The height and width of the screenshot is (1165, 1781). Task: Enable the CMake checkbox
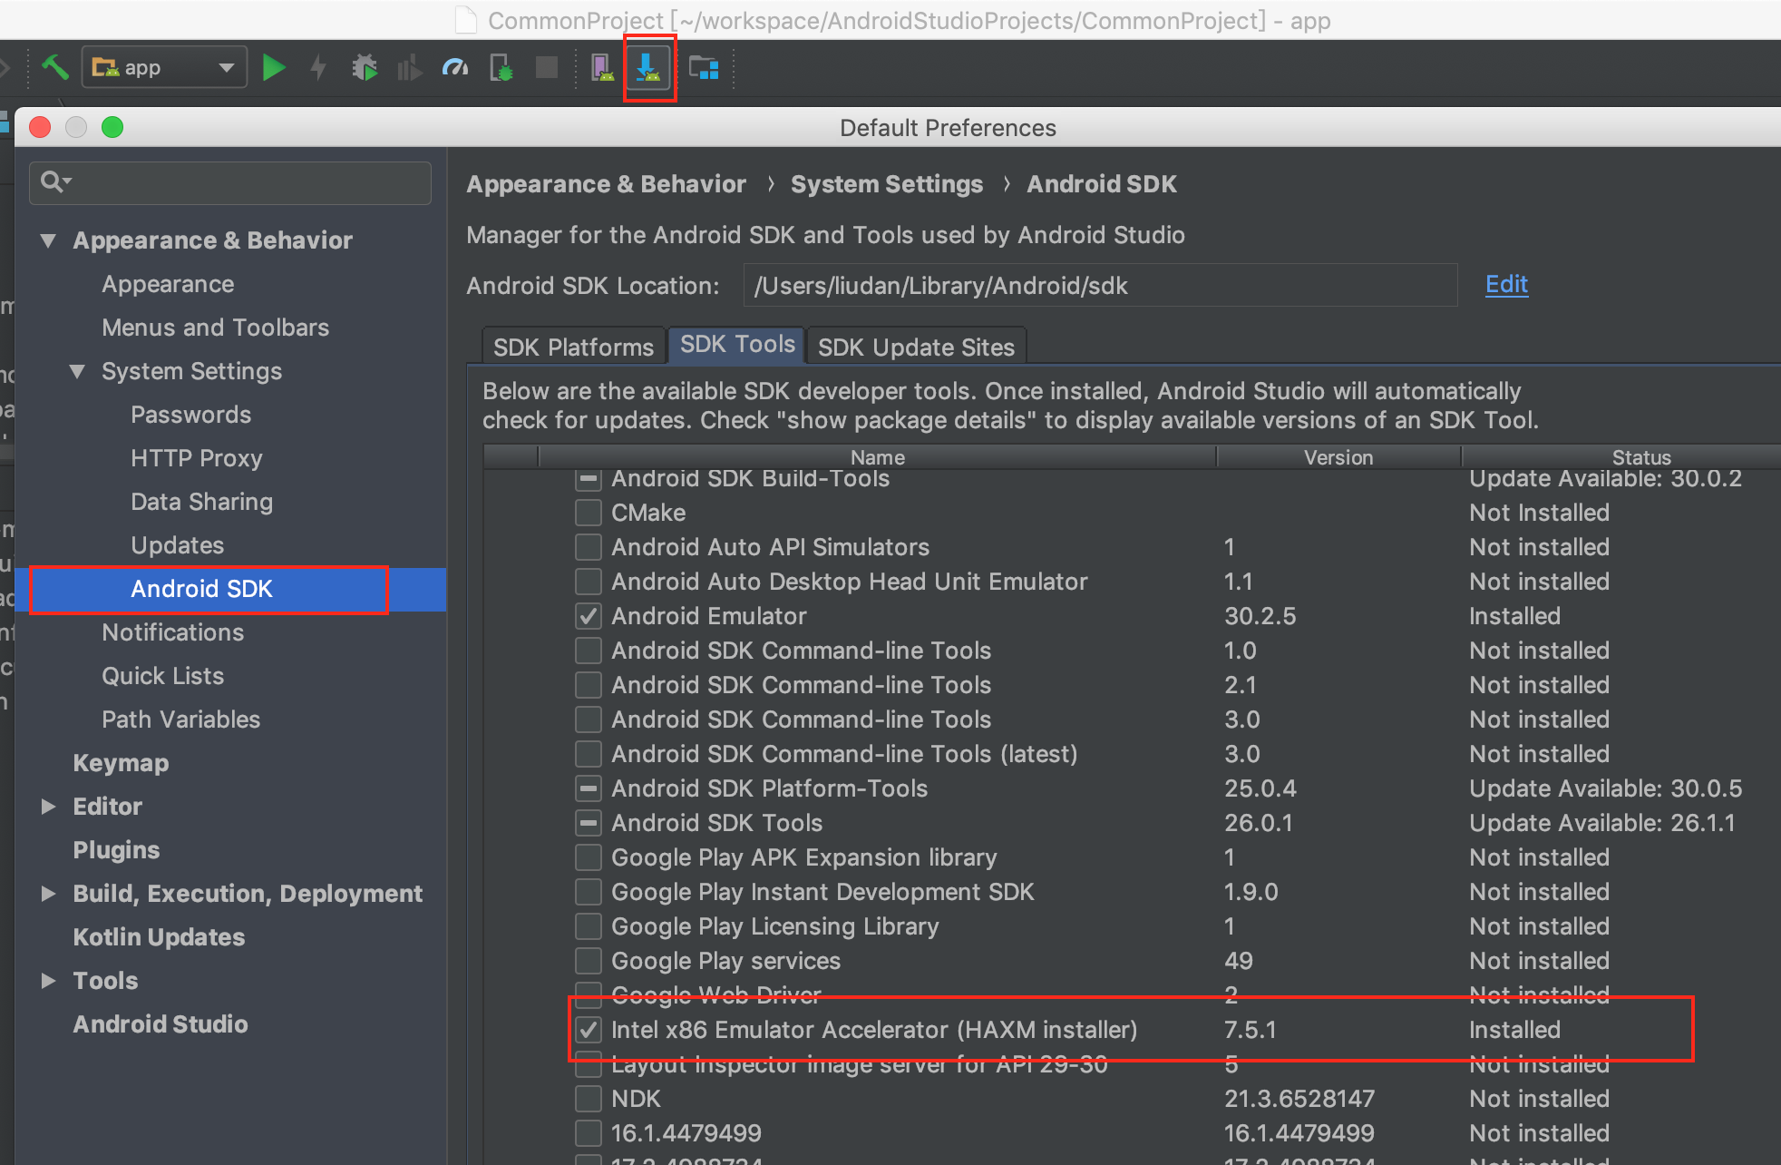pos(588,513)
